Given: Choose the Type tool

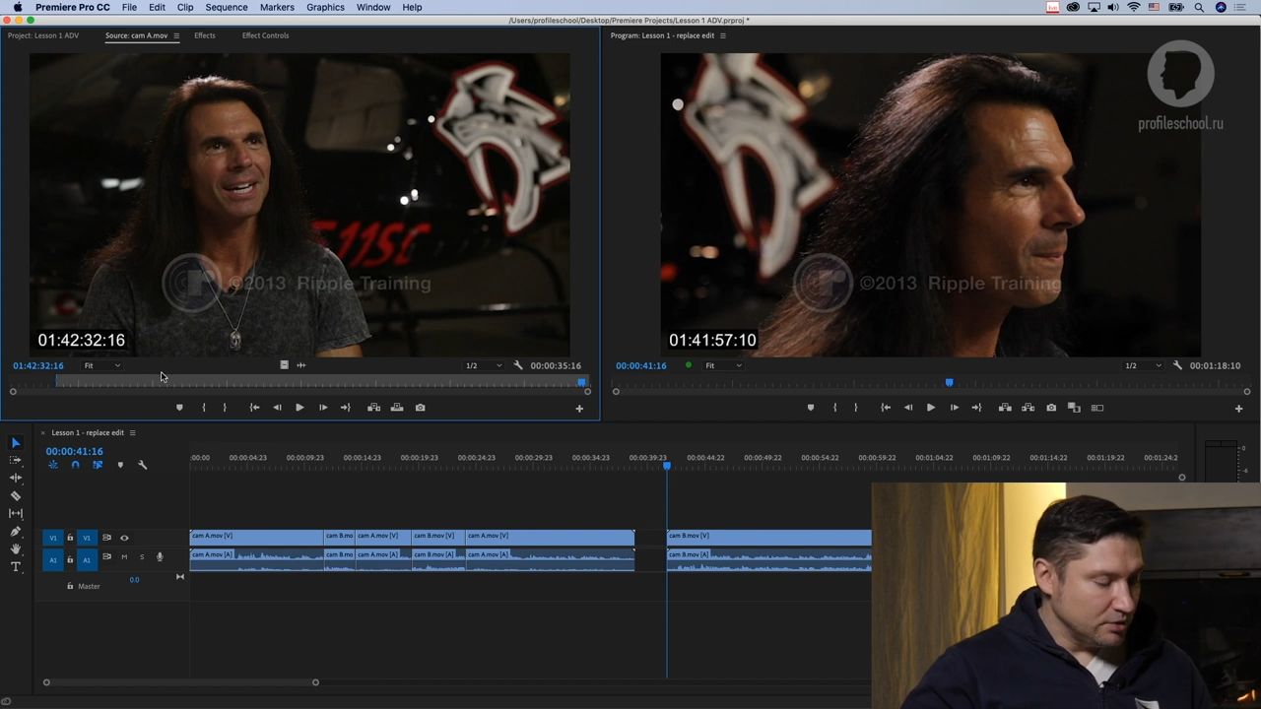Looking at the screenshot, I should [16, 567].
